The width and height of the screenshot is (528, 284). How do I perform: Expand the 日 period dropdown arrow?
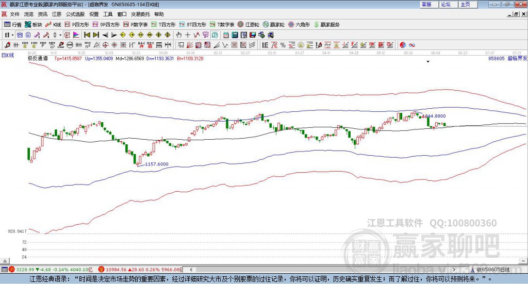[12, 35]
